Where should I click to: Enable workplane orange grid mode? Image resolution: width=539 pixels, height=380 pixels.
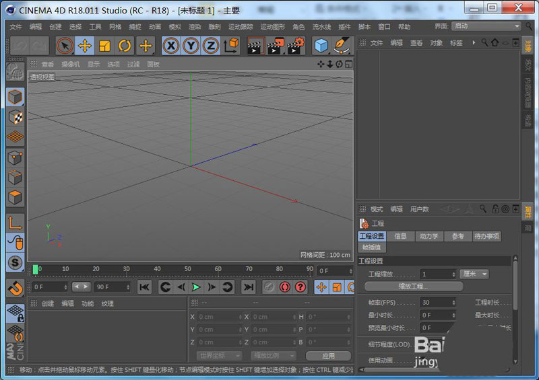pos(15,137)
